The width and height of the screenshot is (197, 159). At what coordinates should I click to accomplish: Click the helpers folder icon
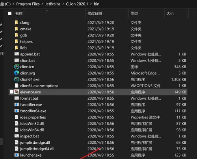pos(17,41)
